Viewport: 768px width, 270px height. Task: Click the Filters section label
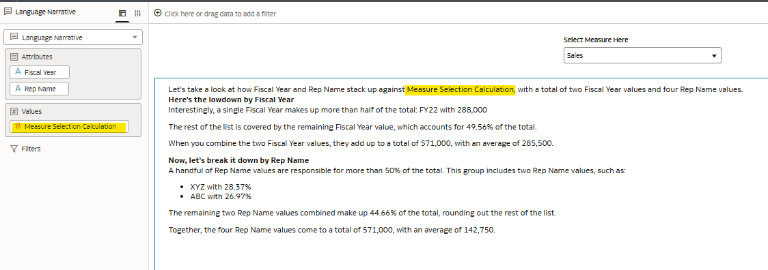pos(30,149)
